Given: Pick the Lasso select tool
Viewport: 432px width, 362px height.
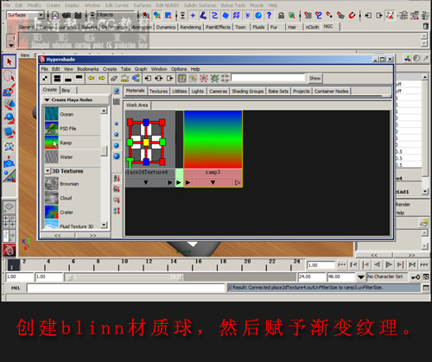Looking at the screenshot, I should tap(10, 76).
